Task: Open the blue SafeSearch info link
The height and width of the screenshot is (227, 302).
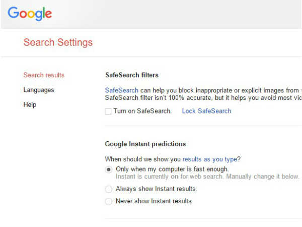Action: pos(121,90)
